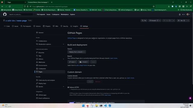The height and width of the screenshot is (108, 193).
Task: Select Pages in the settings sidebar
Action: (50, 72)
